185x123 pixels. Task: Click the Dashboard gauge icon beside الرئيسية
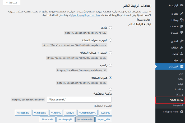(x=182, y=5)
